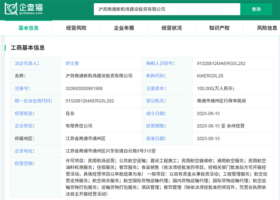Click the 查询 search button
280x200 pixels.
coord(256,9)
